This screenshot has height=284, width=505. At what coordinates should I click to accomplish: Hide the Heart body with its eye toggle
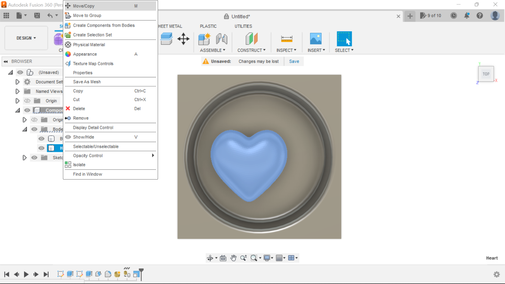click(41, 148)
